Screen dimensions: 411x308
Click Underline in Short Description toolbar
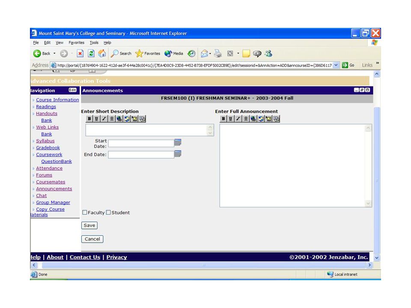[x=97, y=118]
